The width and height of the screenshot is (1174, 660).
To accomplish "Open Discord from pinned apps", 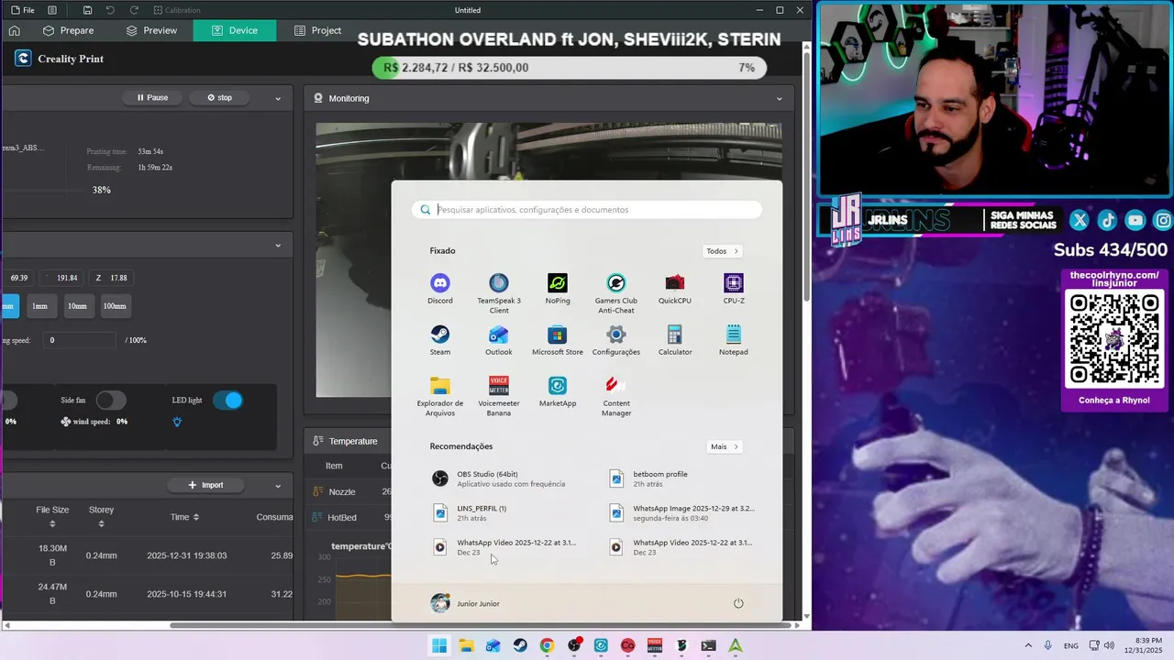I will 440,289.
